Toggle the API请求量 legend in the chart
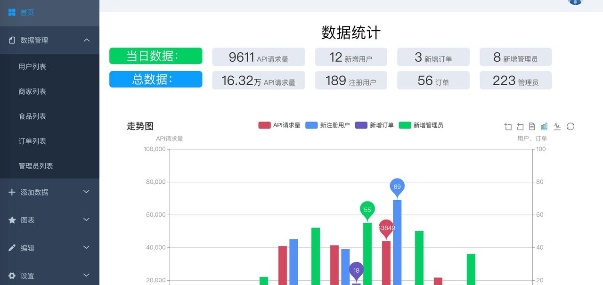 (279, 125)
